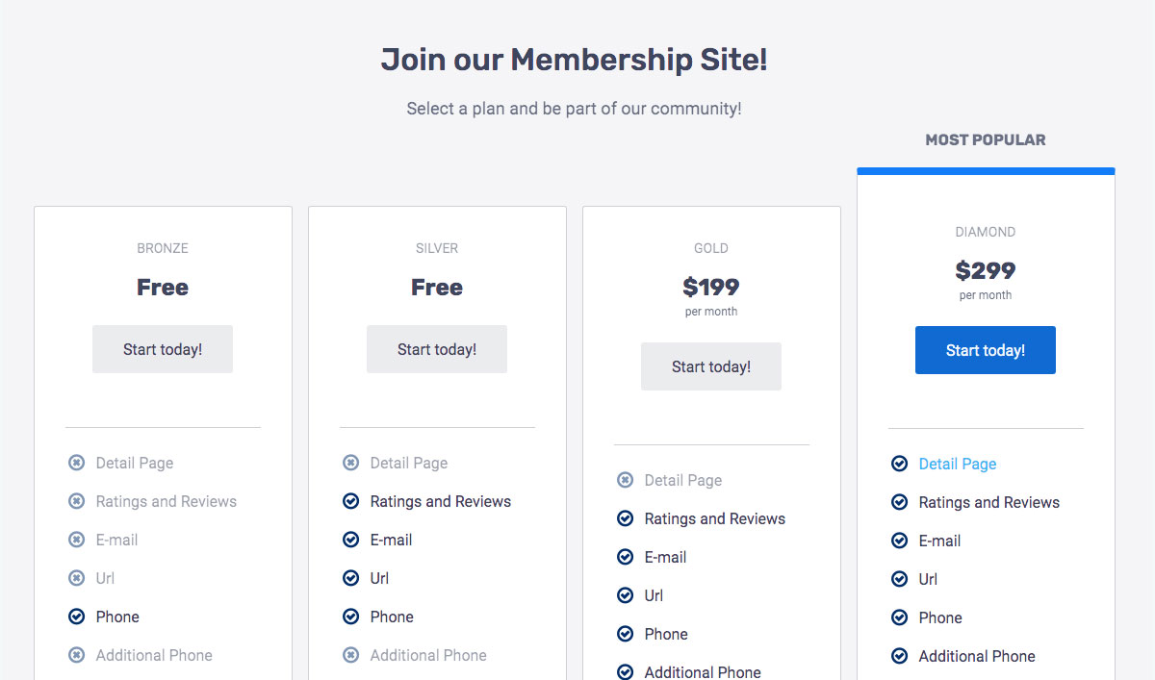Choose Diamond plan blue Start today button
Image resolution: width=1155 pixels, height=680 pixels.
[985, 350]
